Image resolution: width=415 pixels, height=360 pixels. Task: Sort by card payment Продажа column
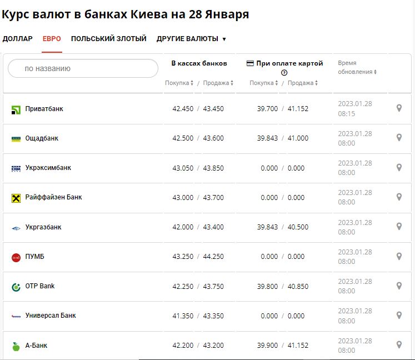303,83
